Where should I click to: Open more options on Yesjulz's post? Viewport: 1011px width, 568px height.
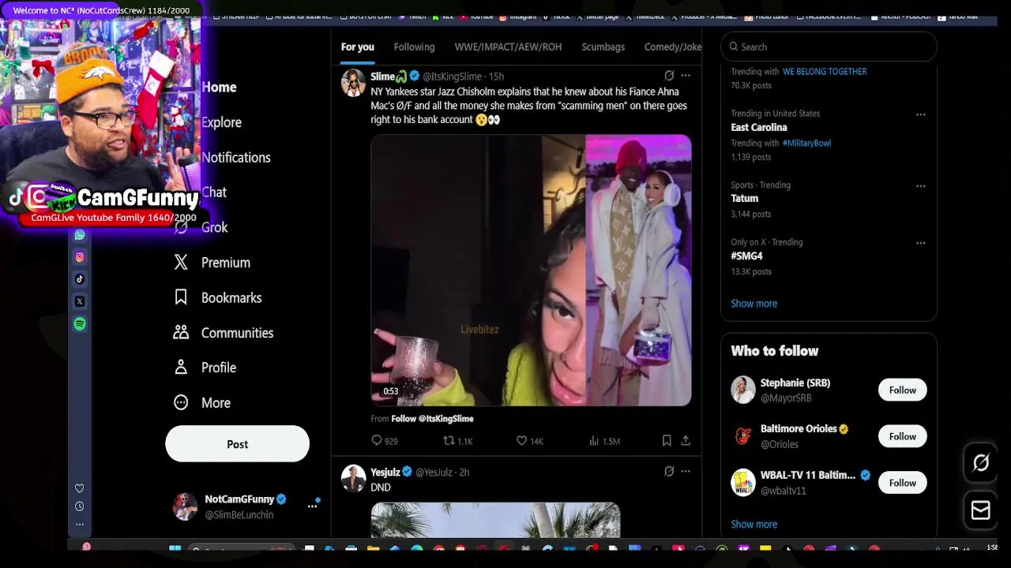(686, 472)
